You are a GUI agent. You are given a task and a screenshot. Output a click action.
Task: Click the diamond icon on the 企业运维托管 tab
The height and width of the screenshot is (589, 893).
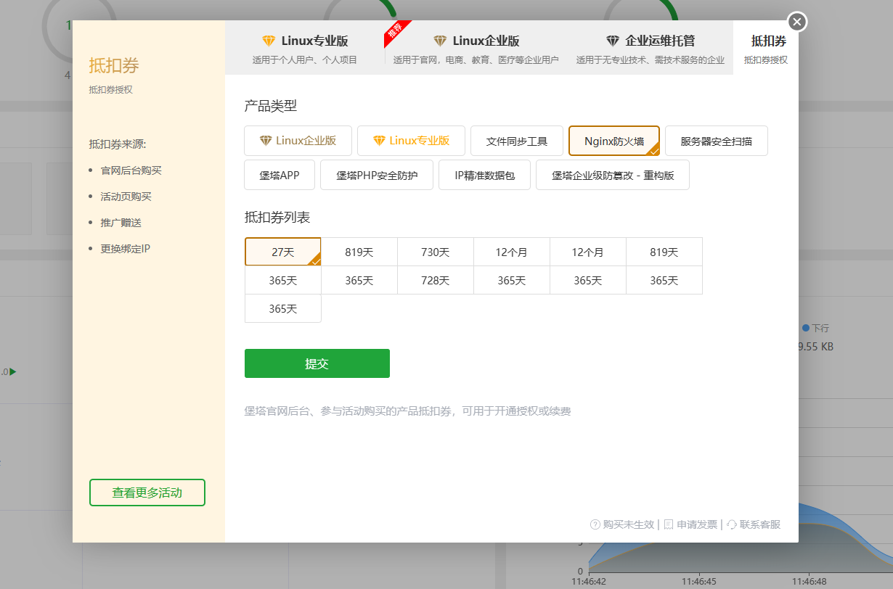point(612,41)
